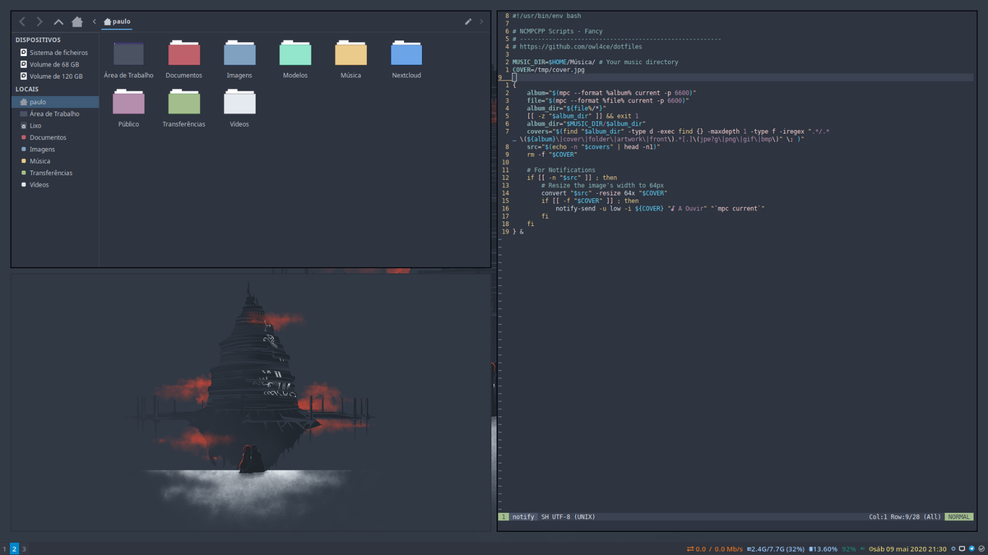988x555 pixels.
Task: Click the back navigation arrow
Action: pyautogui.click(x=22, y=21)
